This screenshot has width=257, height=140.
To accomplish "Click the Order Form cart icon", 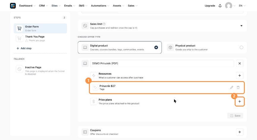I will click(19, 28).
